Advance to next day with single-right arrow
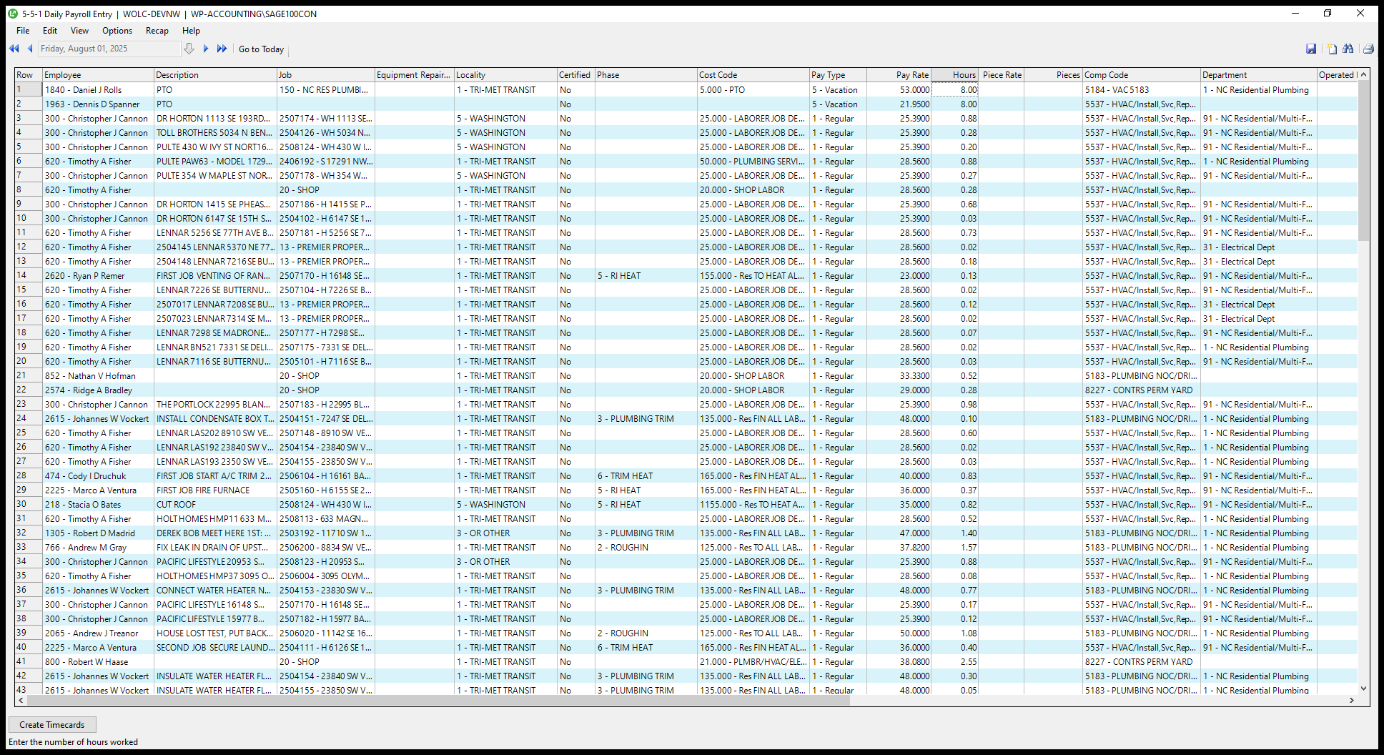The height and width of the screenshot is (755, 1384). [x=206, y=49]
